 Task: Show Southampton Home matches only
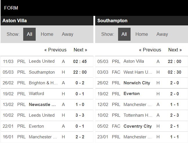click(x=142, y=34)
